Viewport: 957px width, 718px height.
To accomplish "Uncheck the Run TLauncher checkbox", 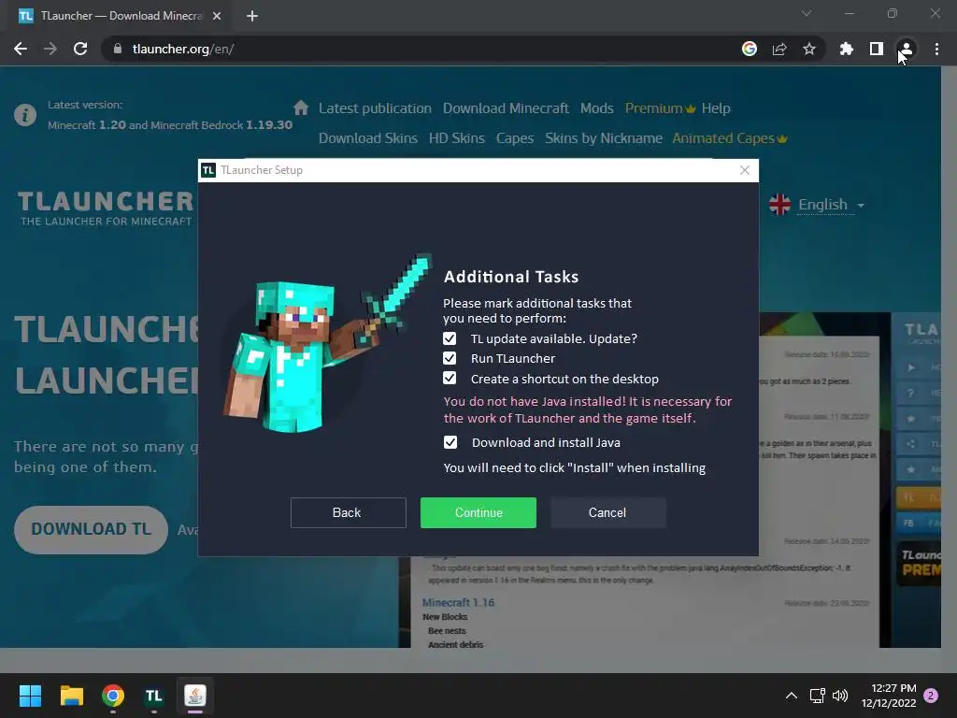I will pos(450,358).
